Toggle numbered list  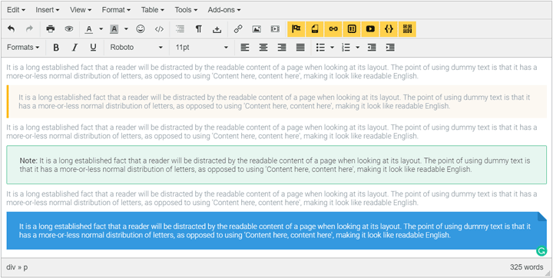pyautogui.click(x=346, y=48)
